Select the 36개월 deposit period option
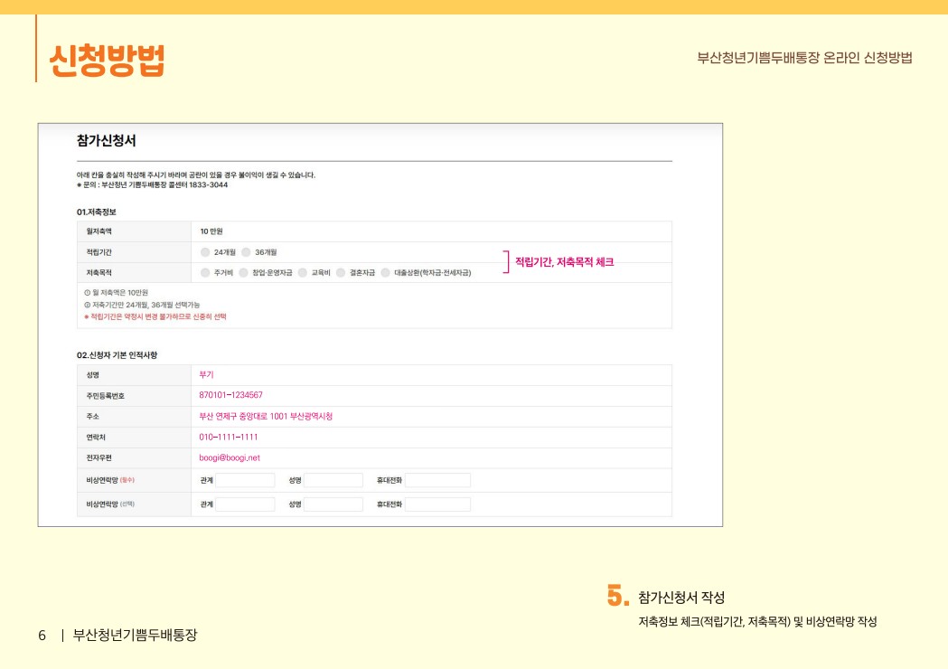The width and height of the screenshot is (948, 669). point(247,253)
